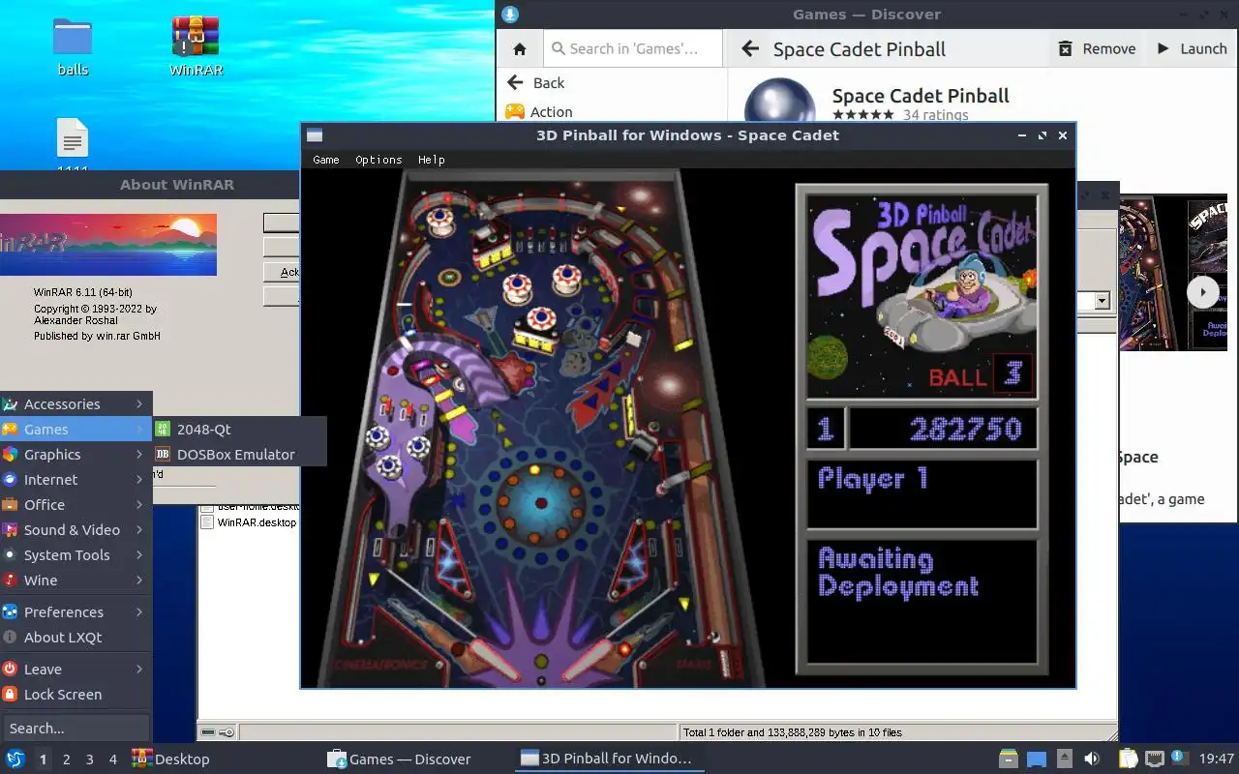
Task: Click virtual desktop 1 in the pager
Action: coord(43,759)
